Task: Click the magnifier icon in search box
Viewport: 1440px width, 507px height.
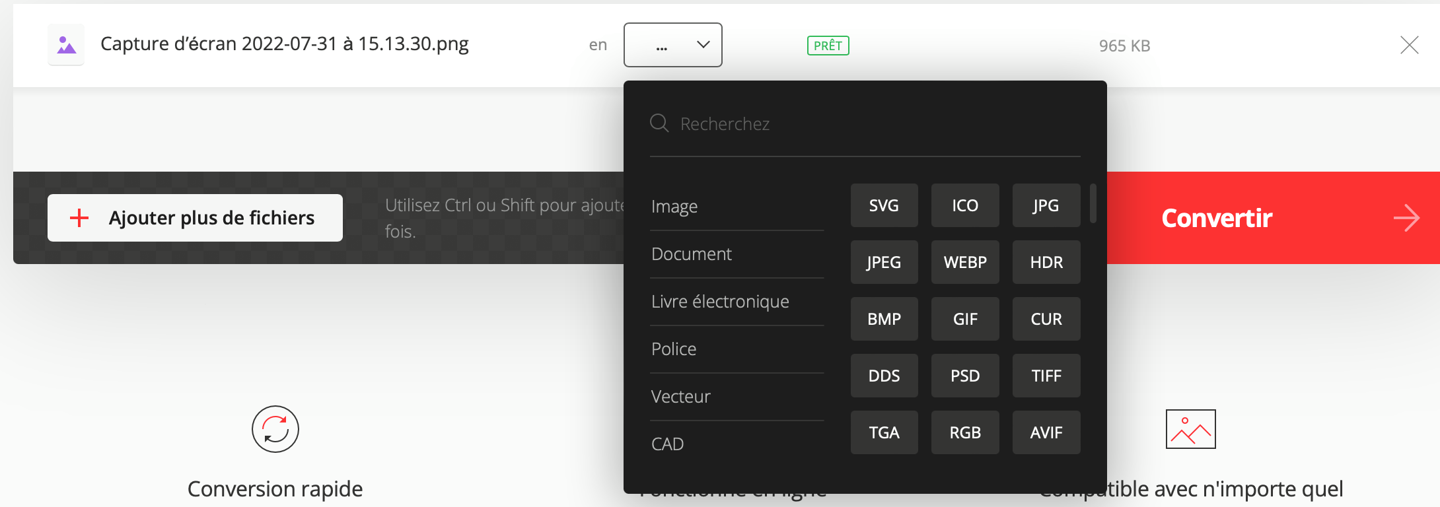Action: point(659,123)
